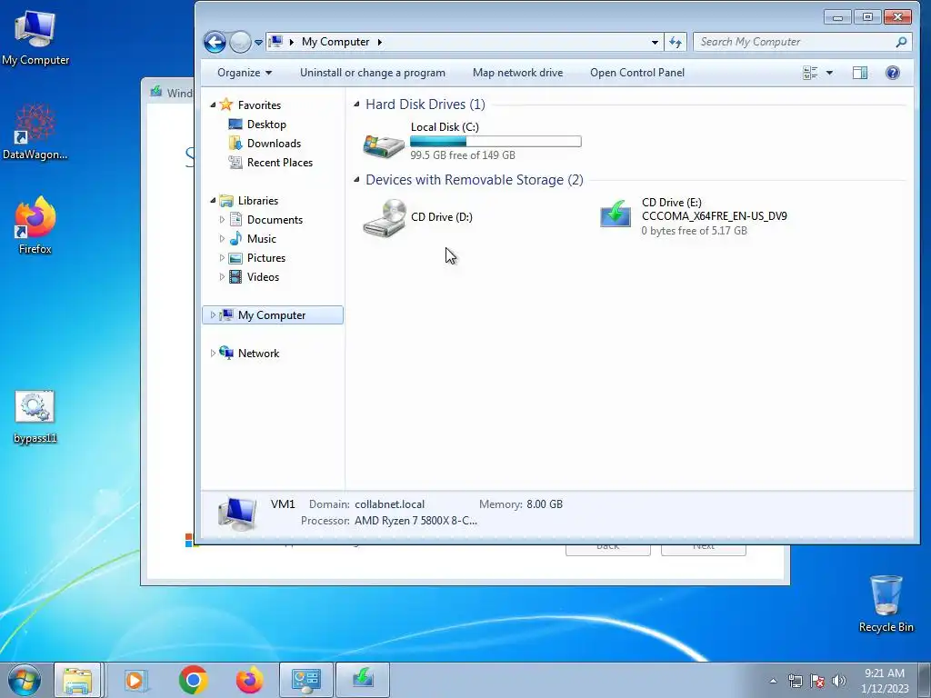
Task: Open Explorer help icon
Action: point(893,73)
